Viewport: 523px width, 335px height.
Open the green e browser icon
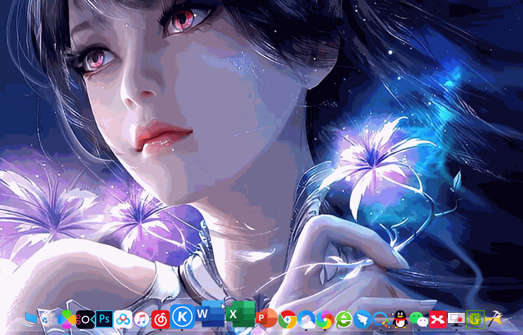coord(344,319)
